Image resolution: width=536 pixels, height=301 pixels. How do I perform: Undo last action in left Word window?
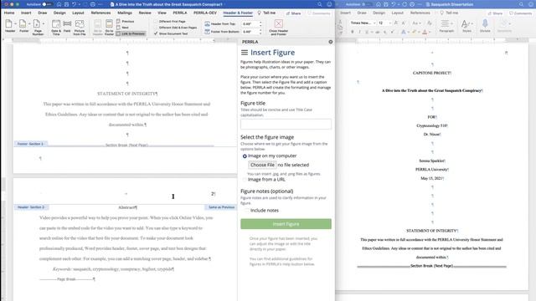(74, 4)
